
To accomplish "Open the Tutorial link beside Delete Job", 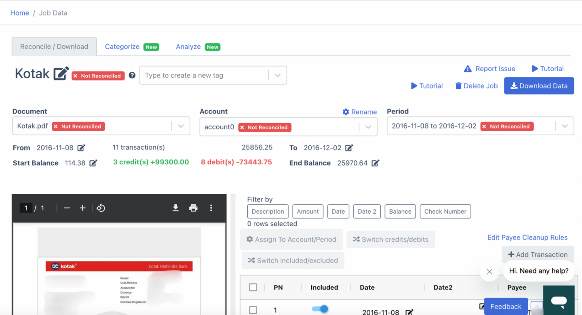I will pos(427,86).
